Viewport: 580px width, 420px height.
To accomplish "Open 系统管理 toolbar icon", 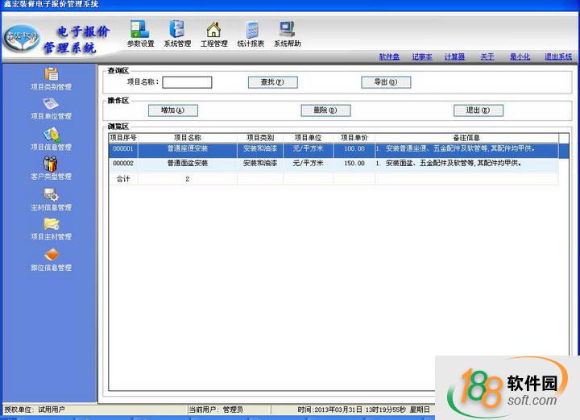I will tap(177, 31).
